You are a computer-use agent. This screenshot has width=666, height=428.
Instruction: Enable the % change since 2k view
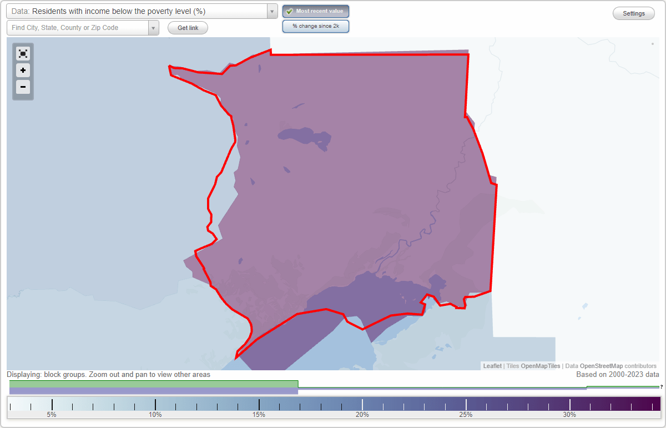pos(315,26)
